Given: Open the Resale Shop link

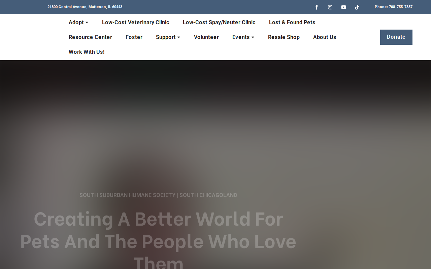Looking at the screenshot, I should coord(284,37).
